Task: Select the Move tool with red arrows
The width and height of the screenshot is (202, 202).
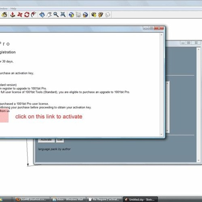Action: [20, 15]
